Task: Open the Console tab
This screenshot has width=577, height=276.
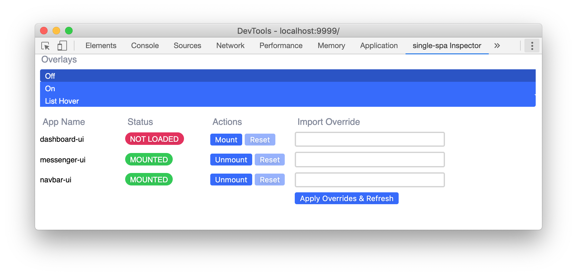Action: pyautogui.click(x=145, y=46)
